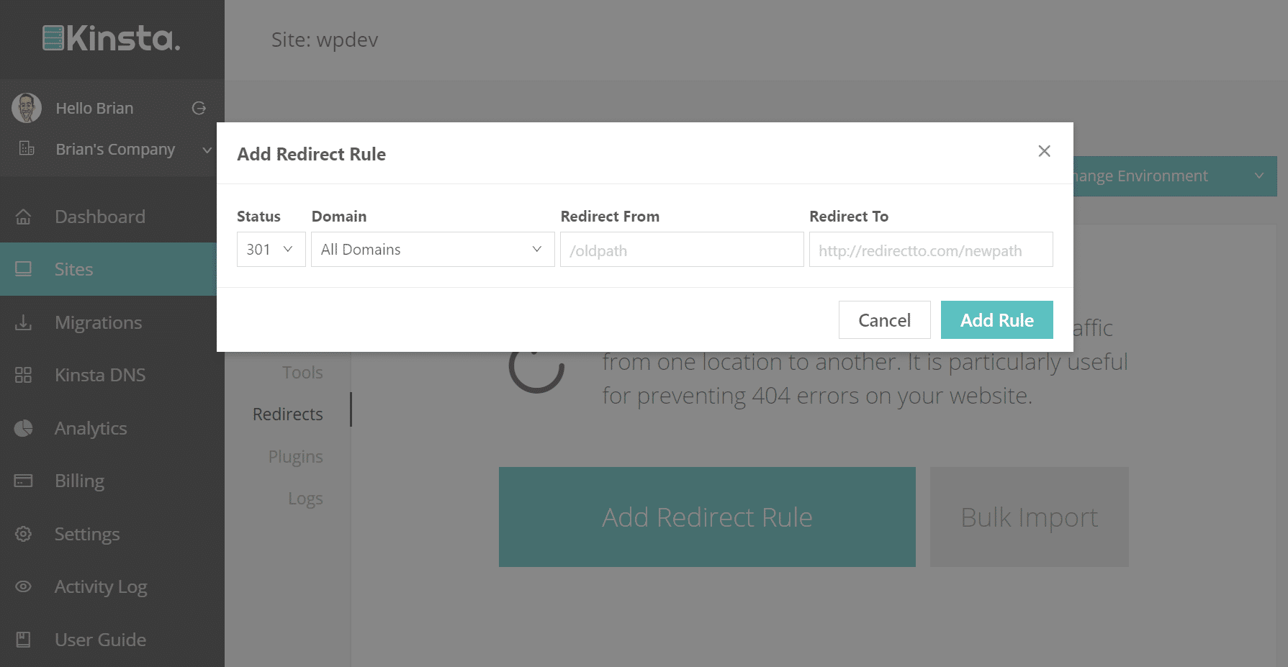This screenshot has width=1288, height=667.
Task: Open the Logs tab
Action: 305,497
